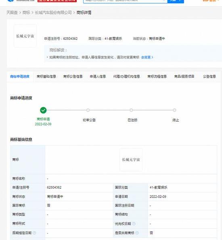Image resolution: width=222 pixels, height=240 pixels.
Task: Open the 天眼查 breadcrumb link
Action: [12, 13]
